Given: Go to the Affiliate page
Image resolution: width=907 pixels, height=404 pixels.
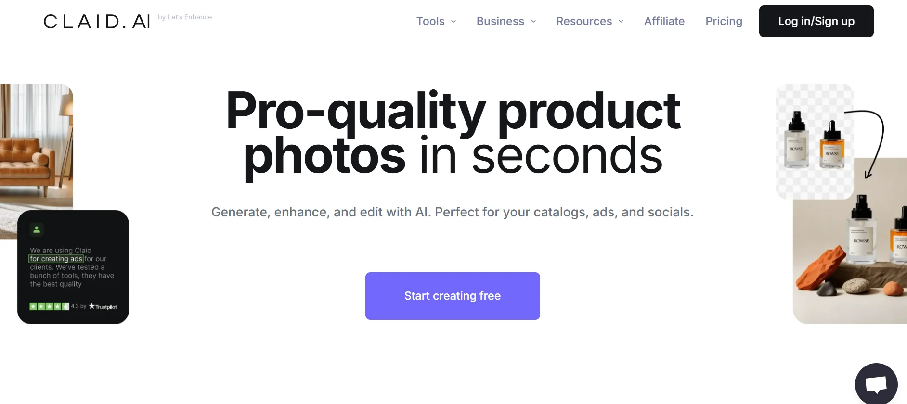Looking at the screenshot, I should pyautogui.click(x=664, y=21).
